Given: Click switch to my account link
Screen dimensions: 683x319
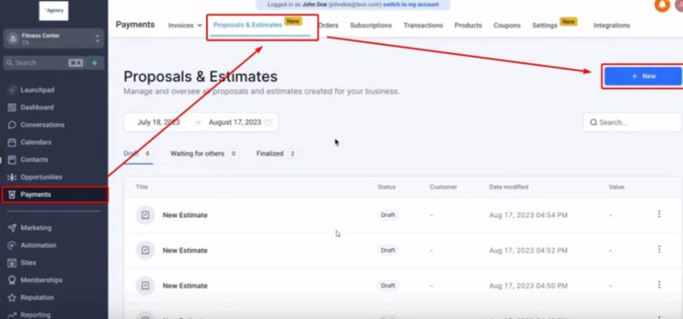Looking at the screenshot, I should point(411,5).
